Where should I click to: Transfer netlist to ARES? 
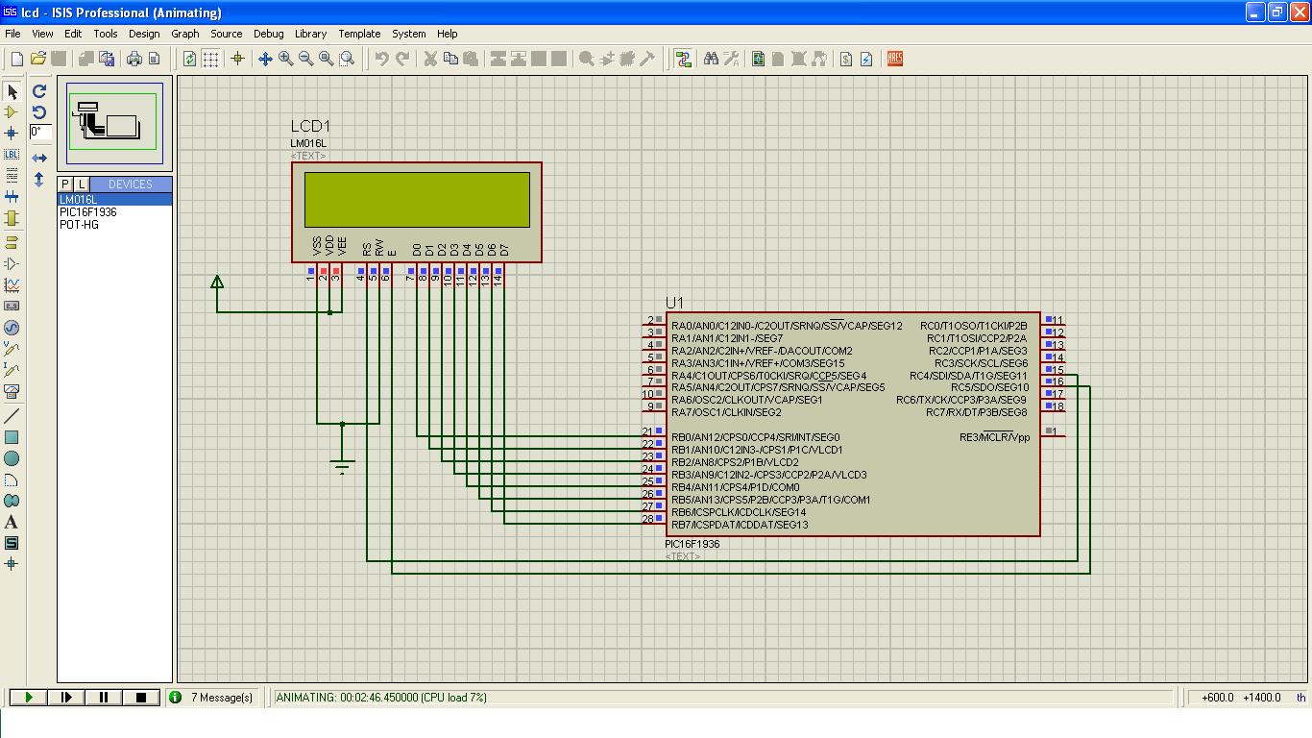[x=894, y=59]
